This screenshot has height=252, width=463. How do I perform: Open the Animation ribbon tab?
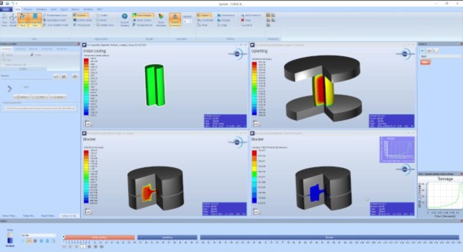click(41, 9)
